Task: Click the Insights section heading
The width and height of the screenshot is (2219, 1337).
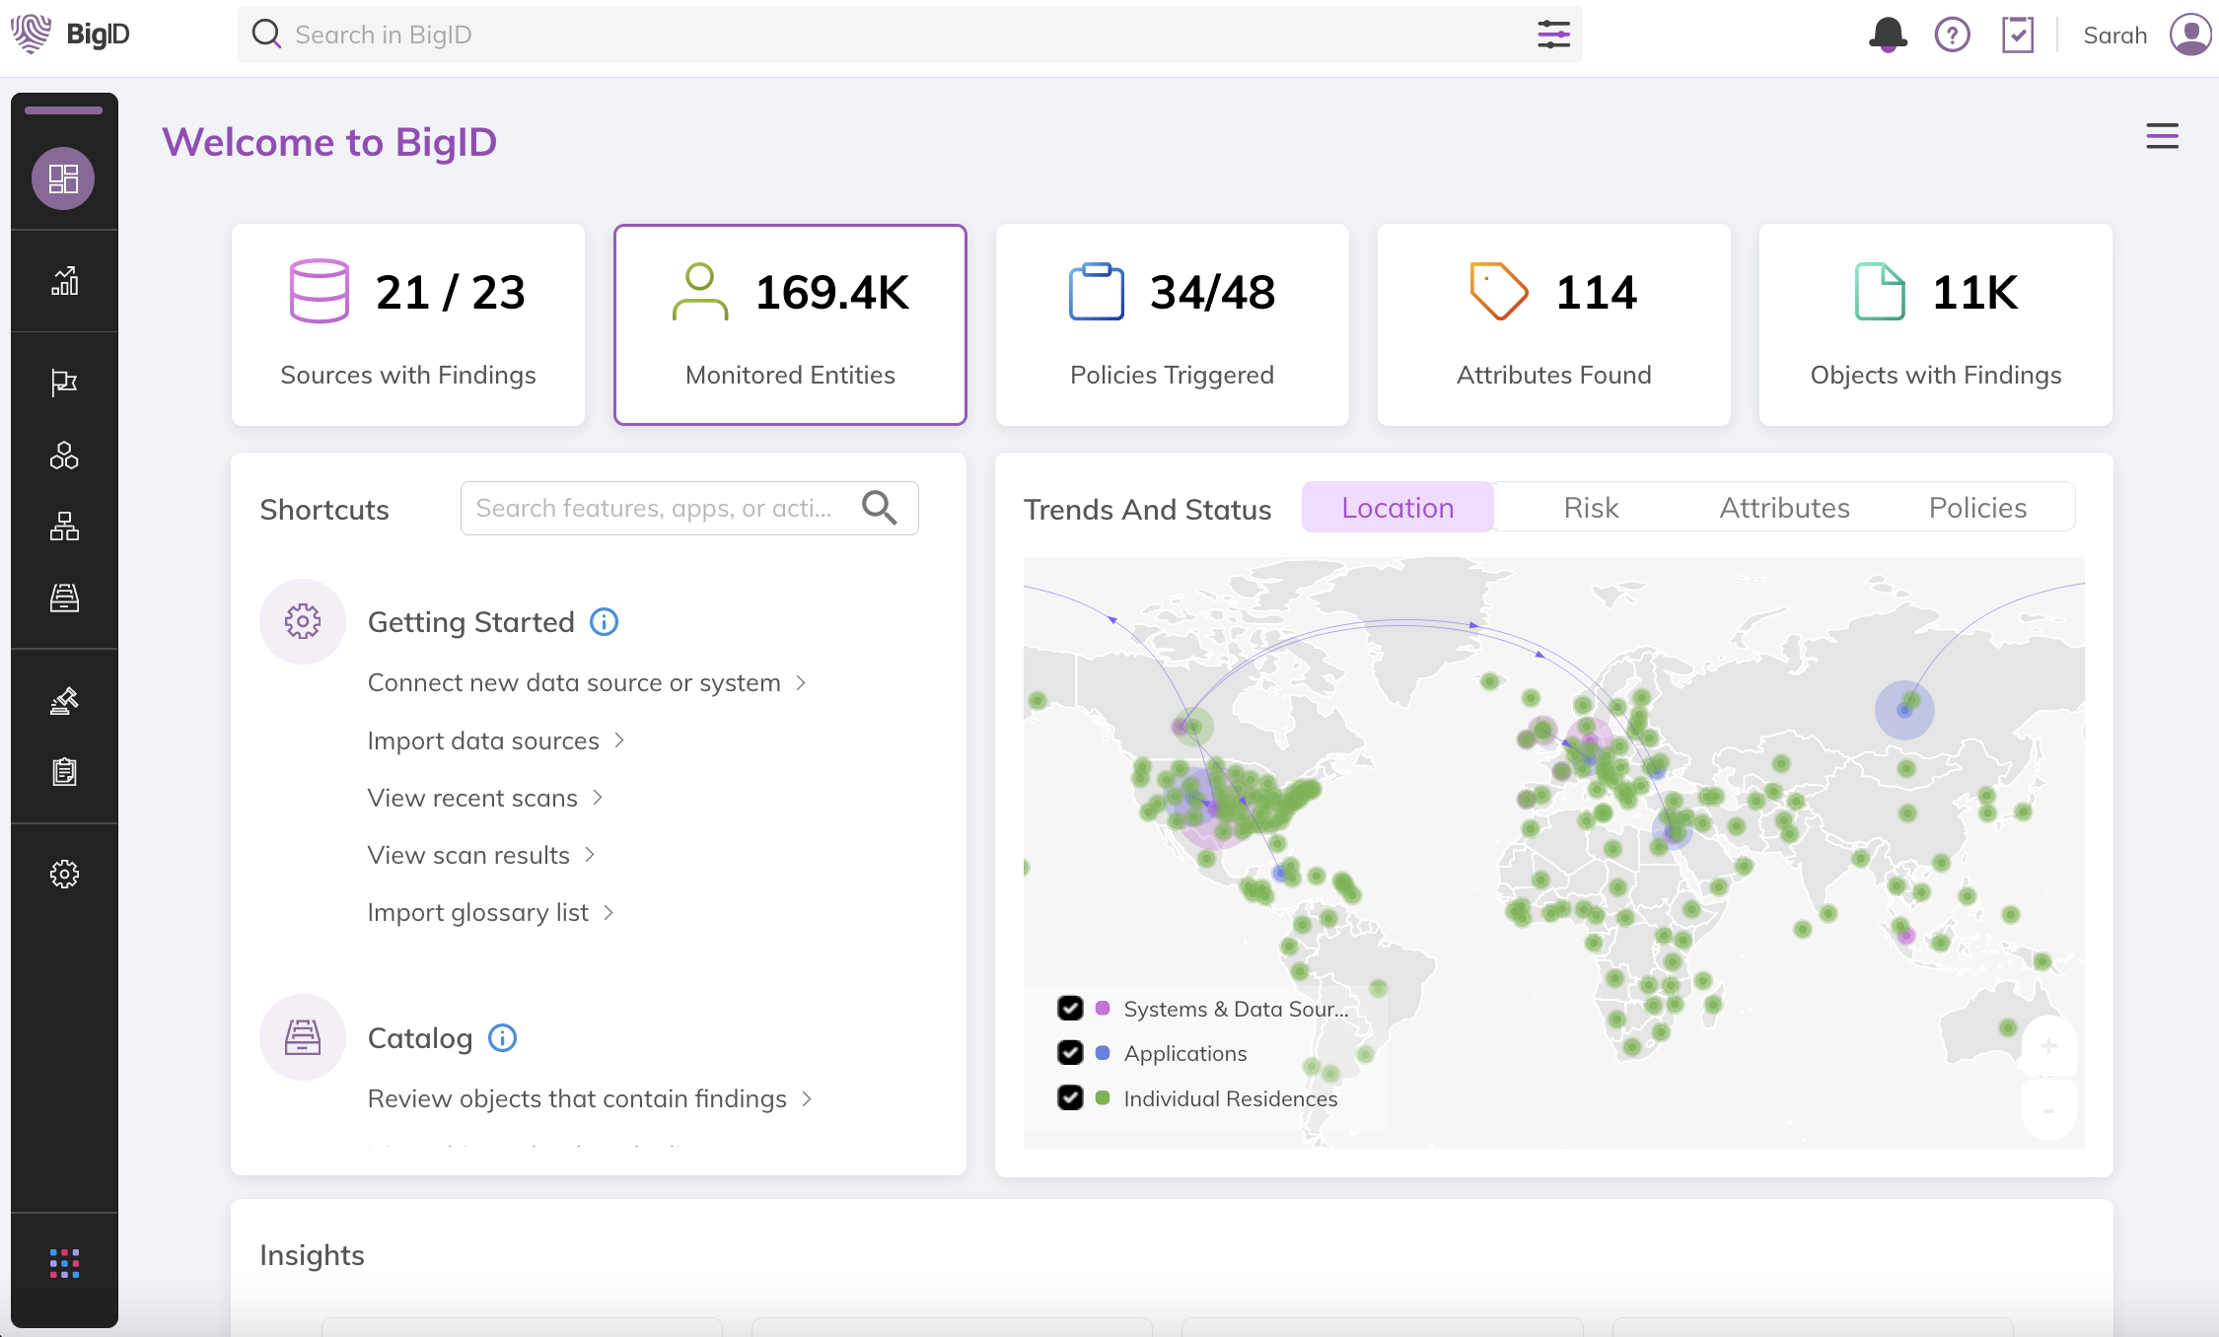Action: tap(312, 1255)
